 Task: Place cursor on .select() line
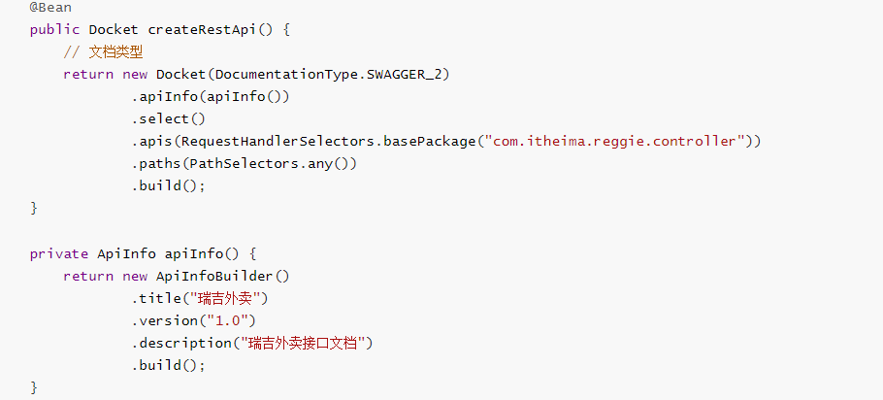(x=169, y=119)
